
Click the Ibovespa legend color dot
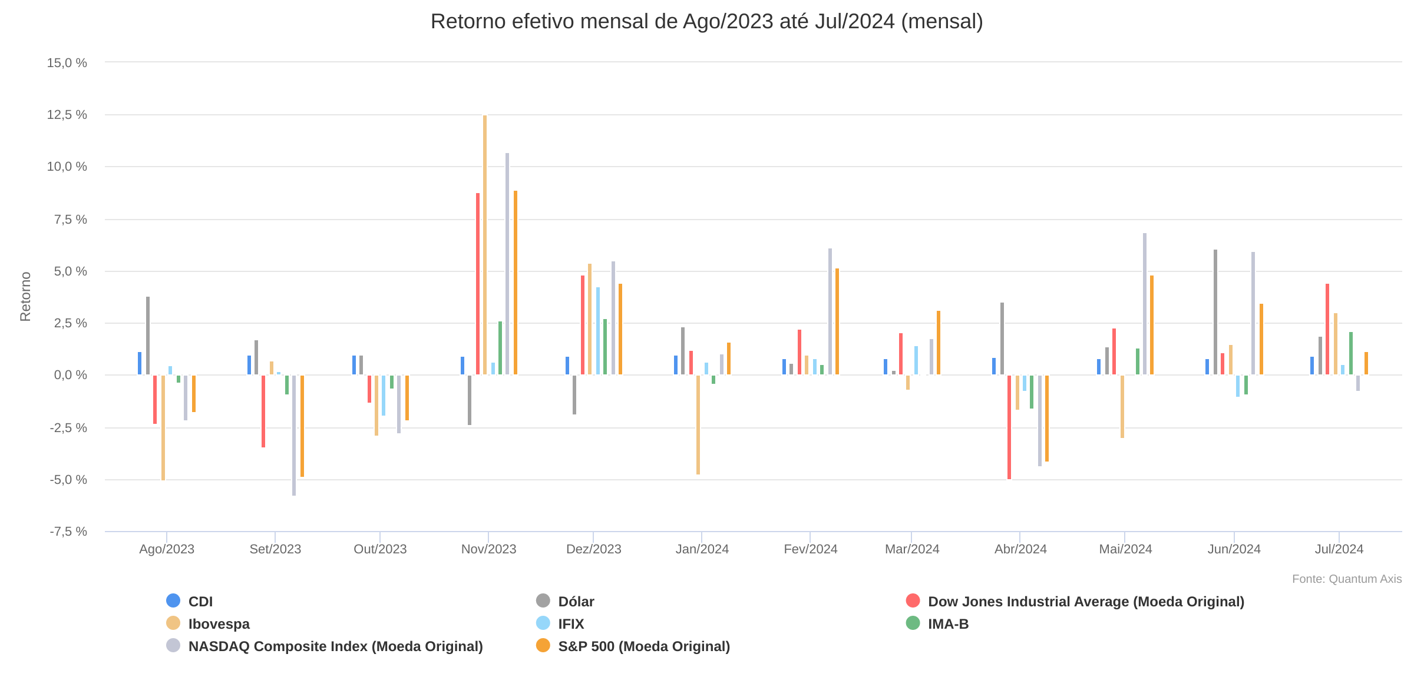tap(173, 623)
